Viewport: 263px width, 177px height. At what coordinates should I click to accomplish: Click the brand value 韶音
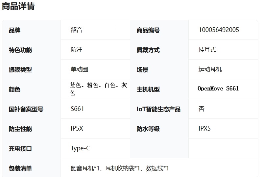click(x=77, y=30)
